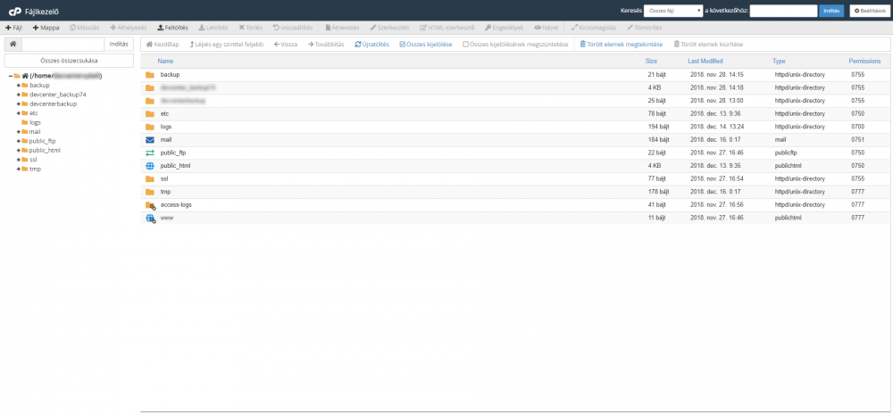
Task: Open the HTML-szerkesztő tool
Action: coord(447,28)
